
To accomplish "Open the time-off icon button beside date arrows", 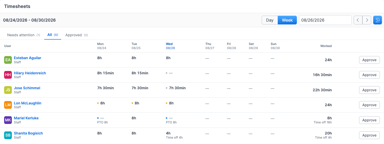I will point(377,20).
